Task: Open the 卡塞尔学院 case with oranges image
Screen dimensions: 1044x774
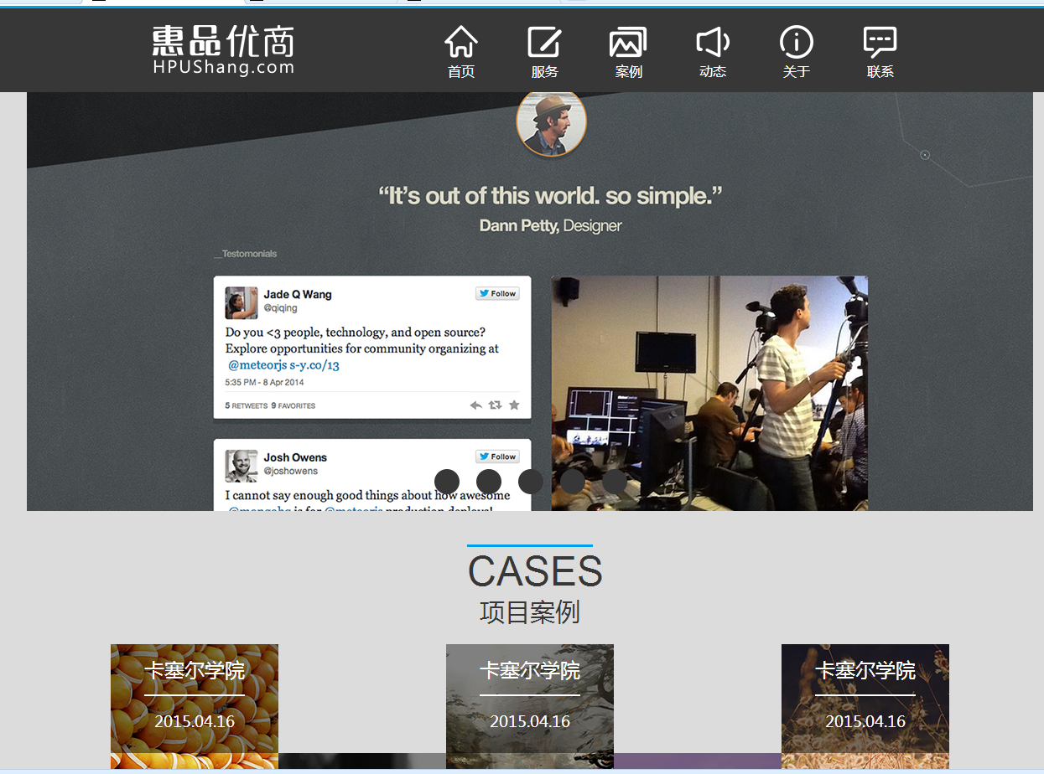Action: click(x=195, y=706)
